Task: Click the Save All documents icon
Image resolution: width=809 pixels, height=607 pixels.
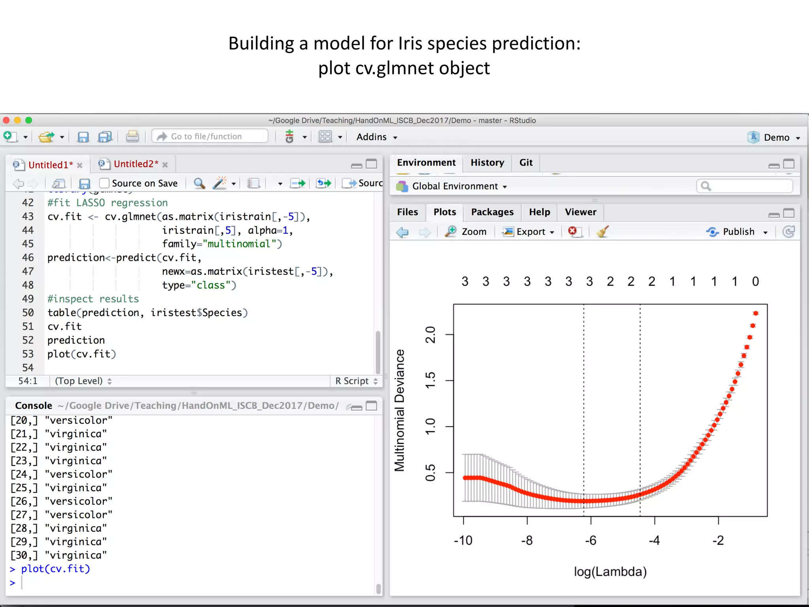Action: click(105, 137)
